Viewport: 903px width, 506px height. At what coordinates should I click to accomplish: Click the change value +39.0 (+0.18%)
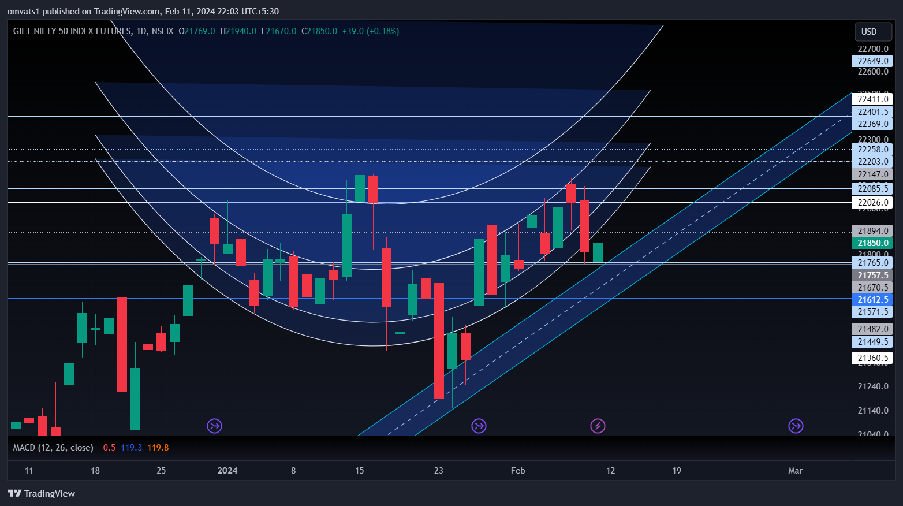point(371,31)
